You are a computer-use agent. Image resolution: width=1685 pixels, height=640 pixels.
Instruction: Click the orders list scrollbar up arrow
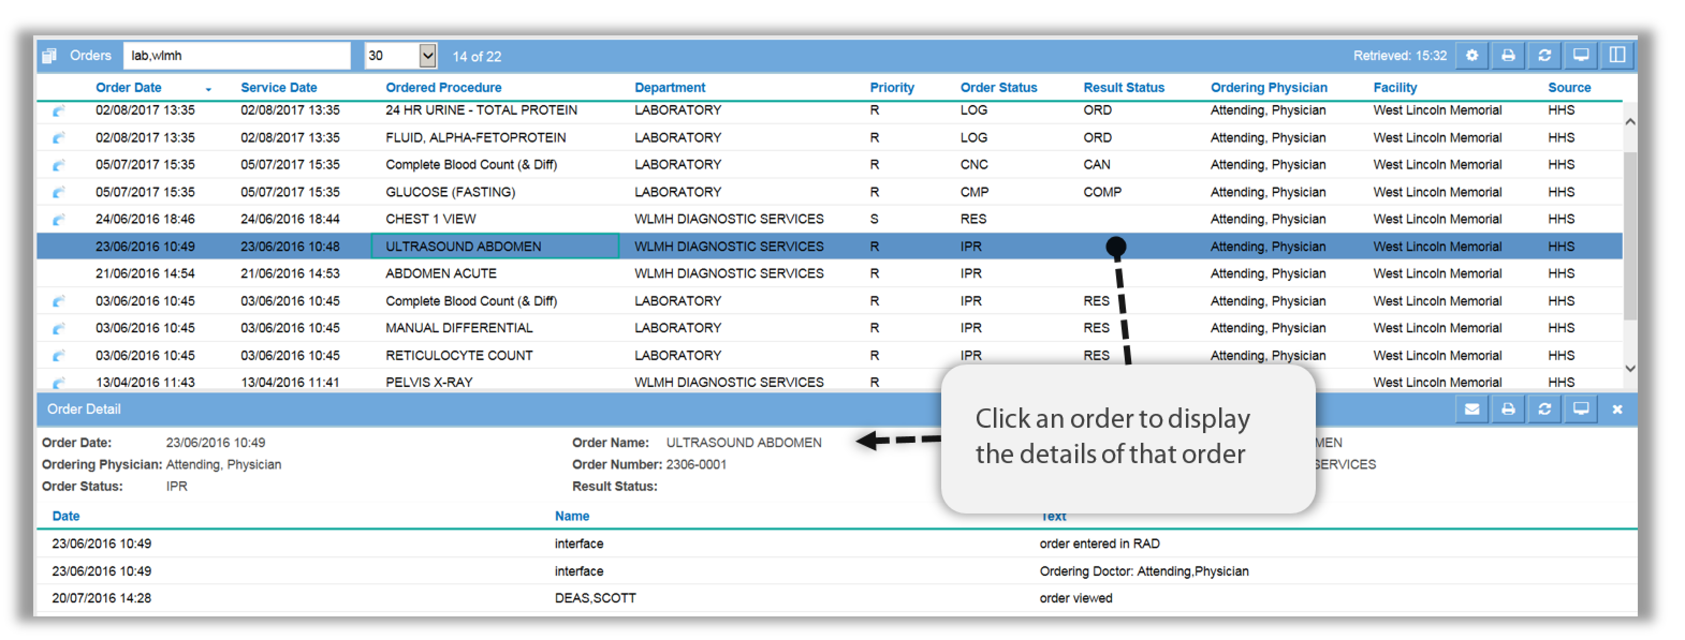point(1630,122)
